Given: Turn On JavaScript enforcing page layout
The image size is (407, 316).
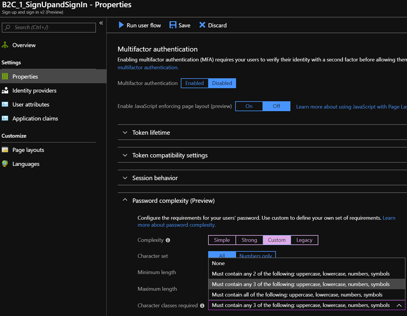Looking at the screenshot, I should (x=249, y=106).
